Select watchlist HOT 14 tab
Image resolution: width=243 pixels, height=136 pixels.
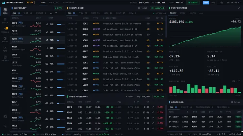pyautogui.click(x=28, y=13)
